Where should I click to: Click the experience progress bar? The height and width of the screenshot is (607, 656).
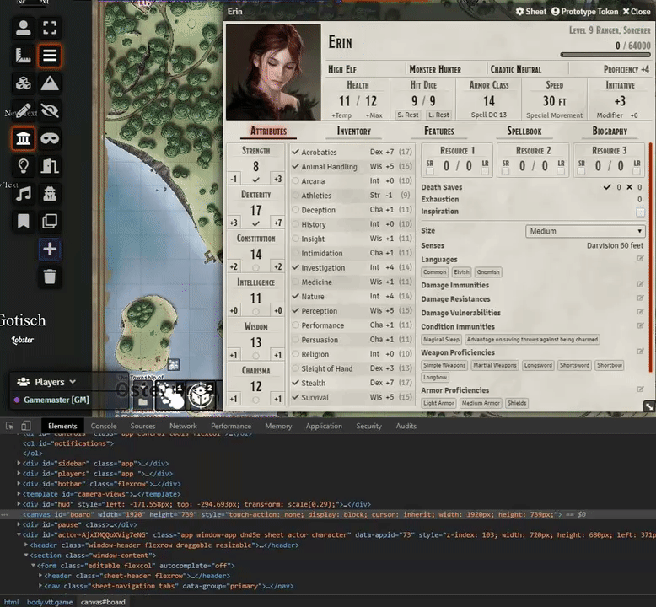[605, 55]
